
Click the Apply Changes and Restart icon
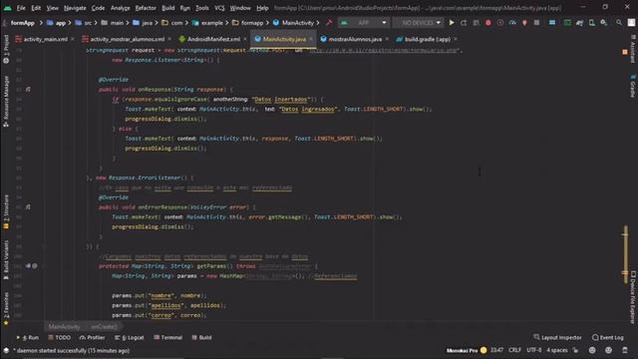[x=464, y=23]
